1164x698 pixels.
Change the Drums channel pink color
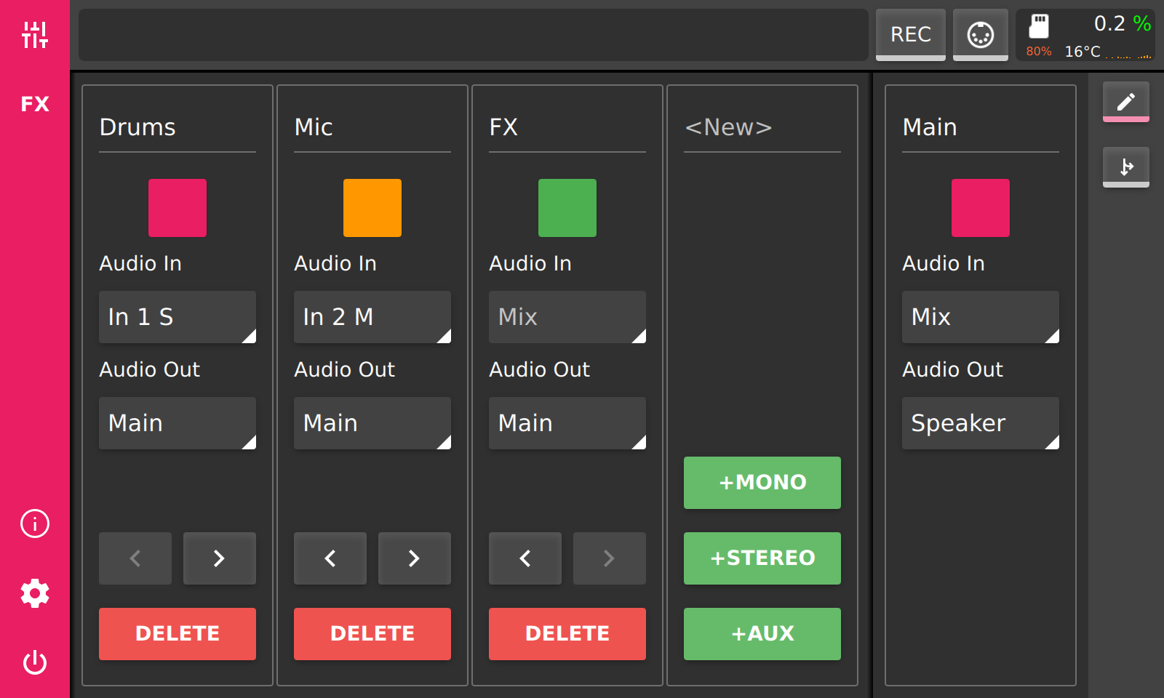tap(178, 208)
